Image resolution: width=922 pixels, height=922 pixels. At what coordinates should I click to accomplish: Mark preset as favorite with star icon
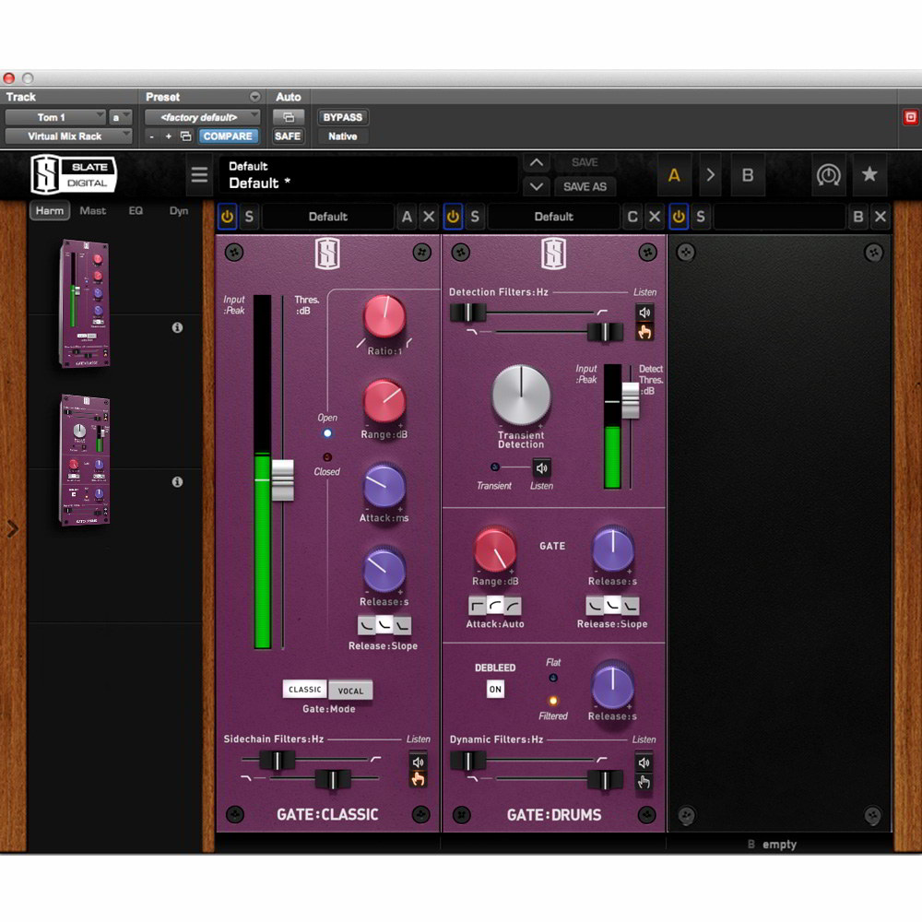[869, 174]
